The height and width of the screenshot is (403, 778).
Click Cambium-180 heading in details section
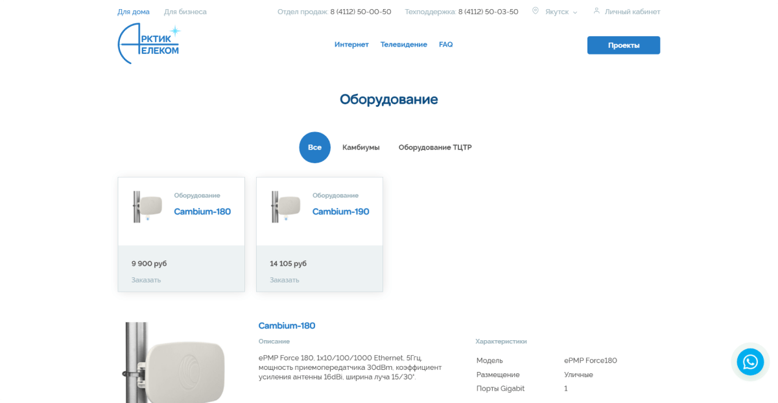tap(287, 326)
